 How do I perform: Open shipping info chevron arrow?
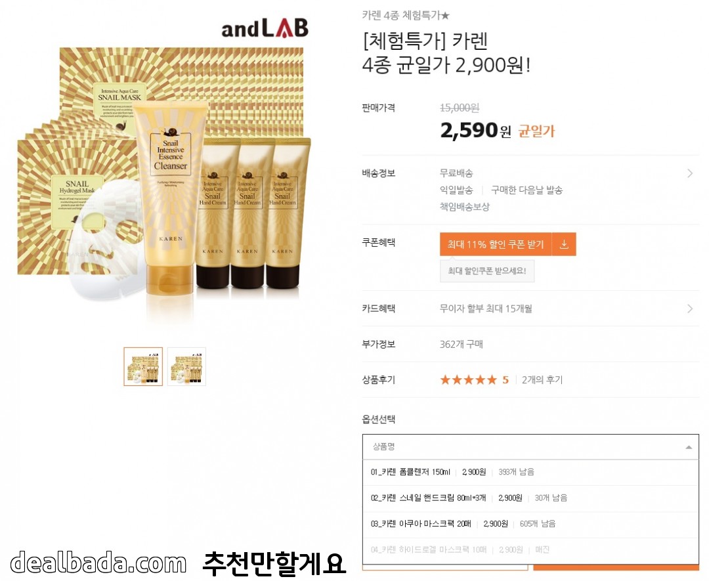coord(690,173)
